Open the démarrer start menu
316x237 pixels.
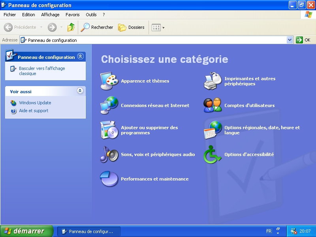click(x=26, y=231)
